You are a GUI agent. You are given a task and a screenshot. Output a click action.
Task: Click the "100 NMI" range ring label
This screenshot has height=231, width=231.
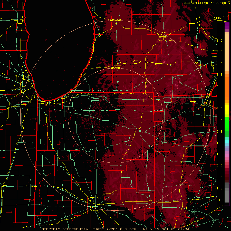[115, 20]
